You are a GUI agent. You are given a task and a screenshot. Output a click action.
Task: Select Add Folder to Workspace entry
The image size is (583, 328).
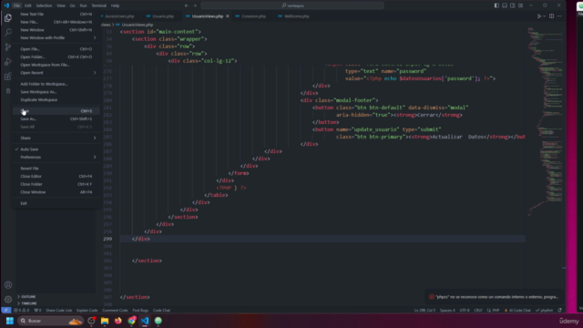(56, 84)
